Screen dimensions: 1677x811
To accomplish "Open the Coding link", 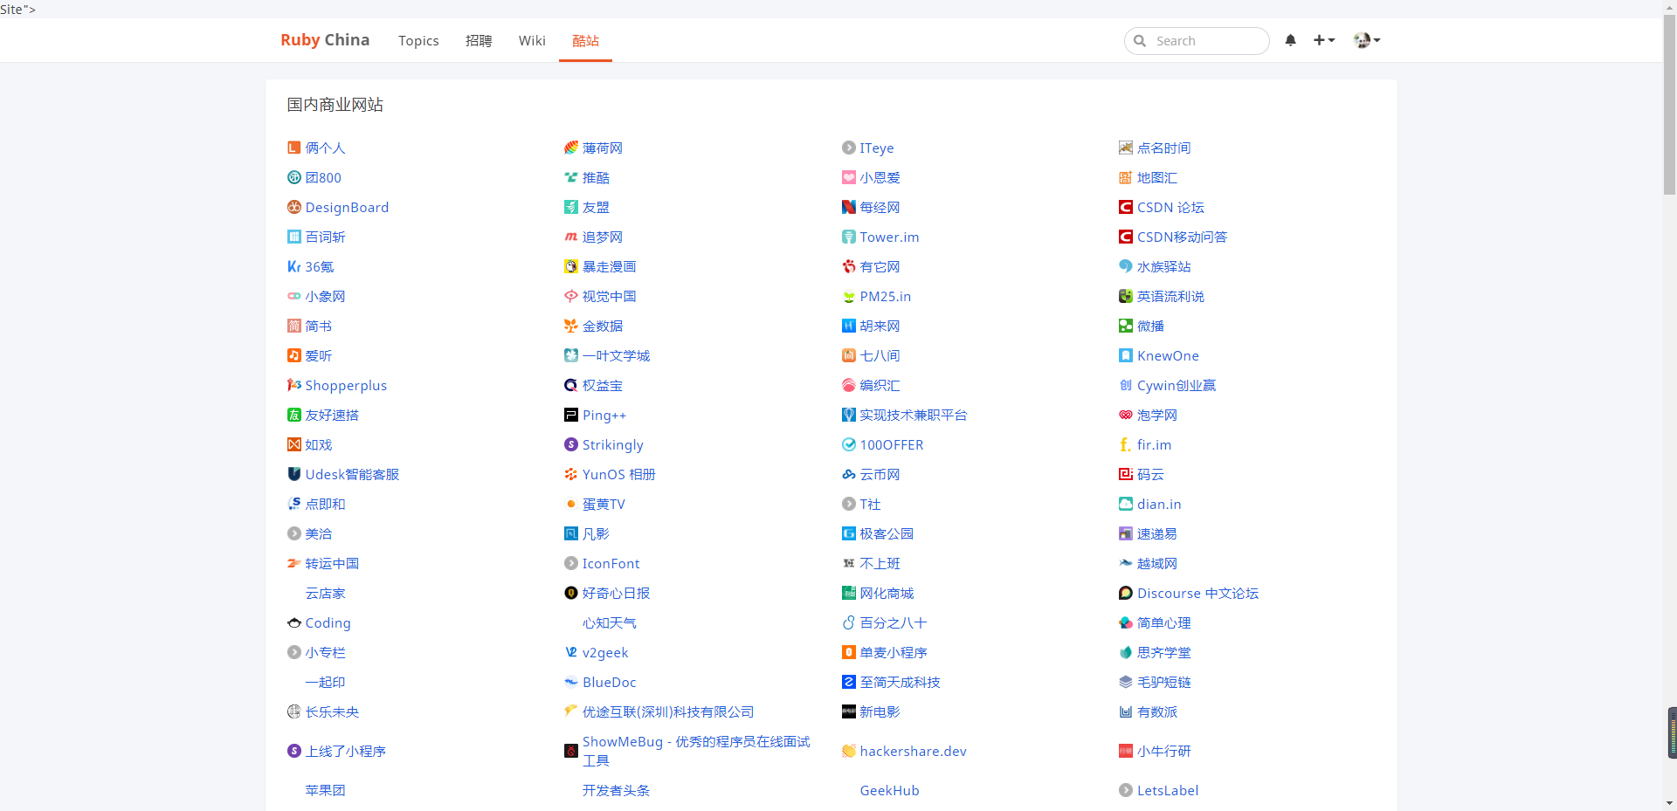I will pyautogui.click(x=328, y=622).
